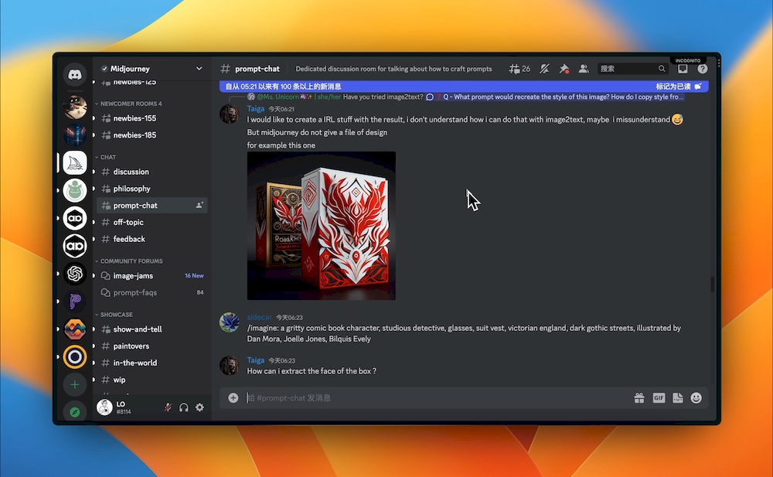Click "for example this one" message text
Image resolution: width=773 pixels, height=477 pixels.
pos(281,145)
